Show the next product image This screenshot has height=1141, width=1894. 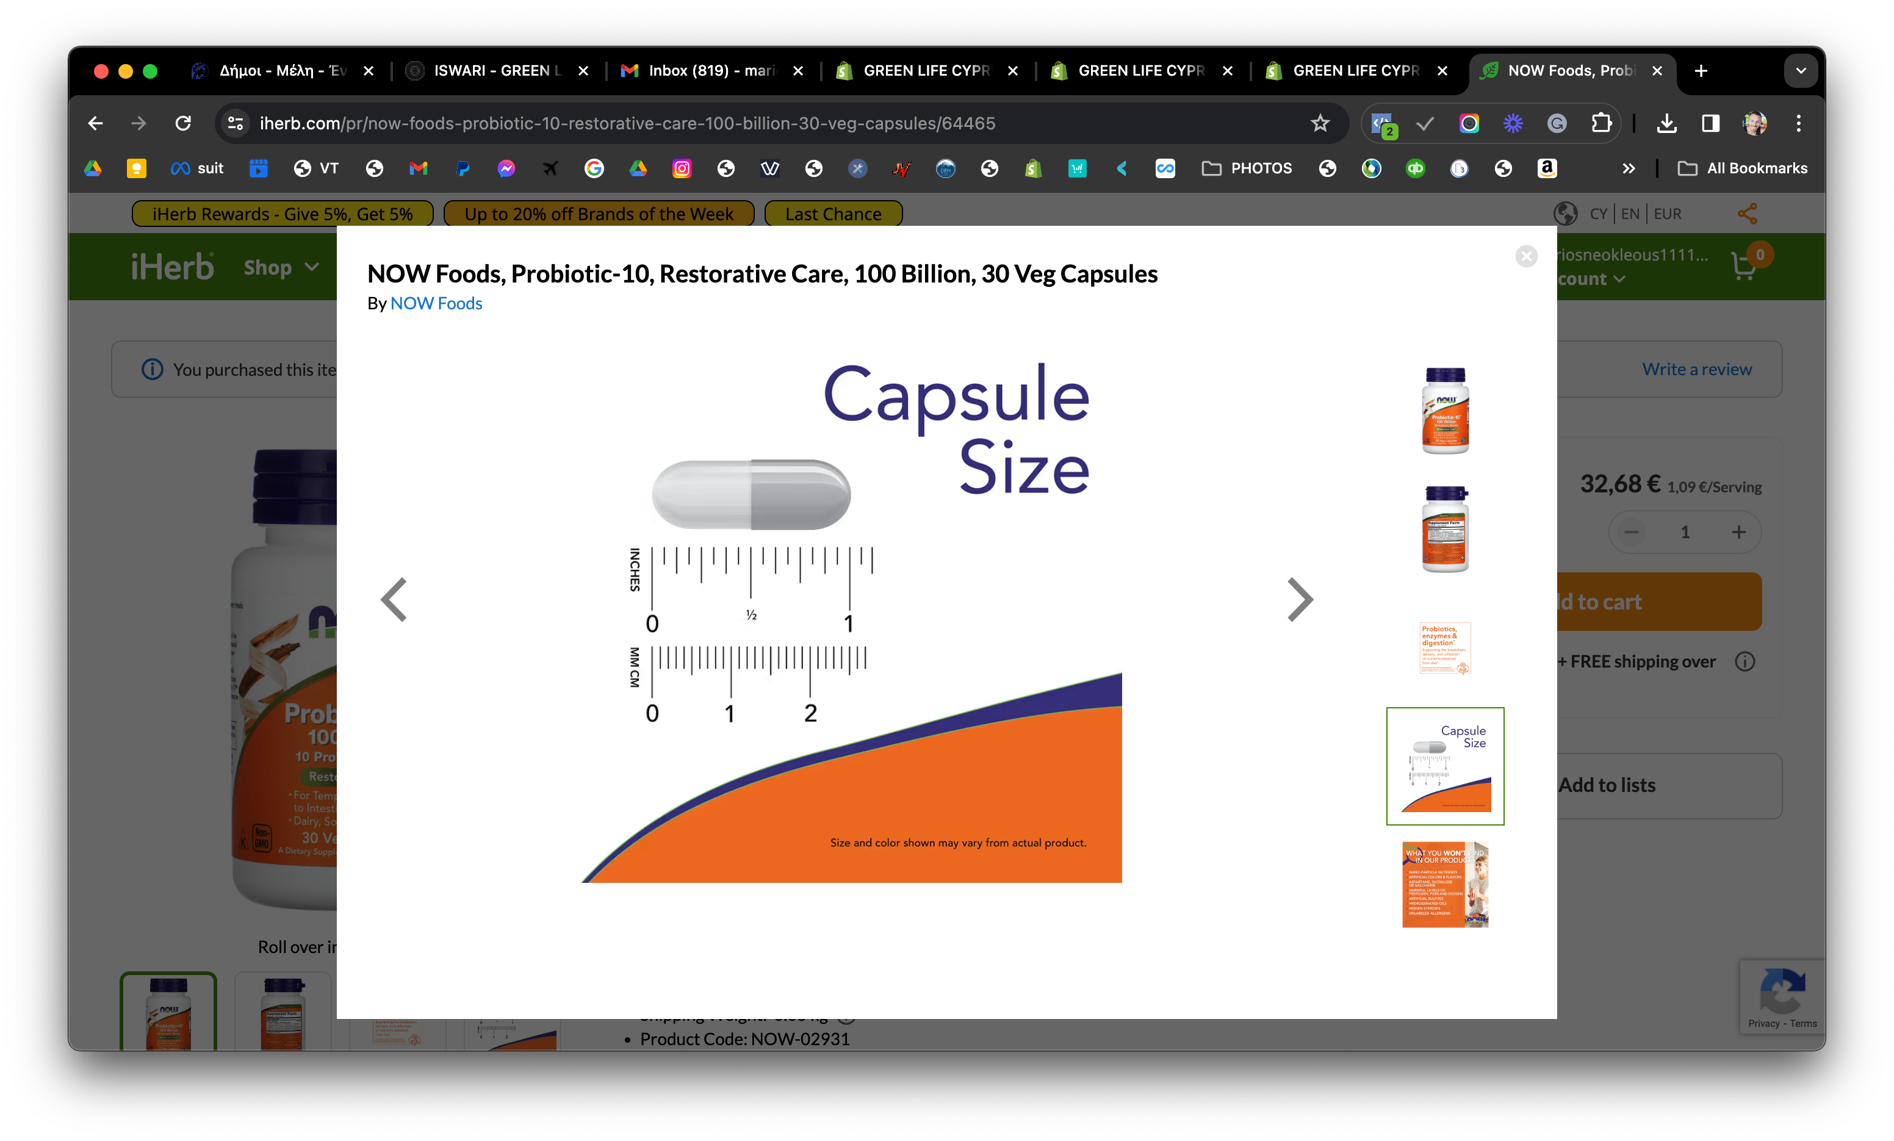pyautogui.click(x=1300, y=599)
